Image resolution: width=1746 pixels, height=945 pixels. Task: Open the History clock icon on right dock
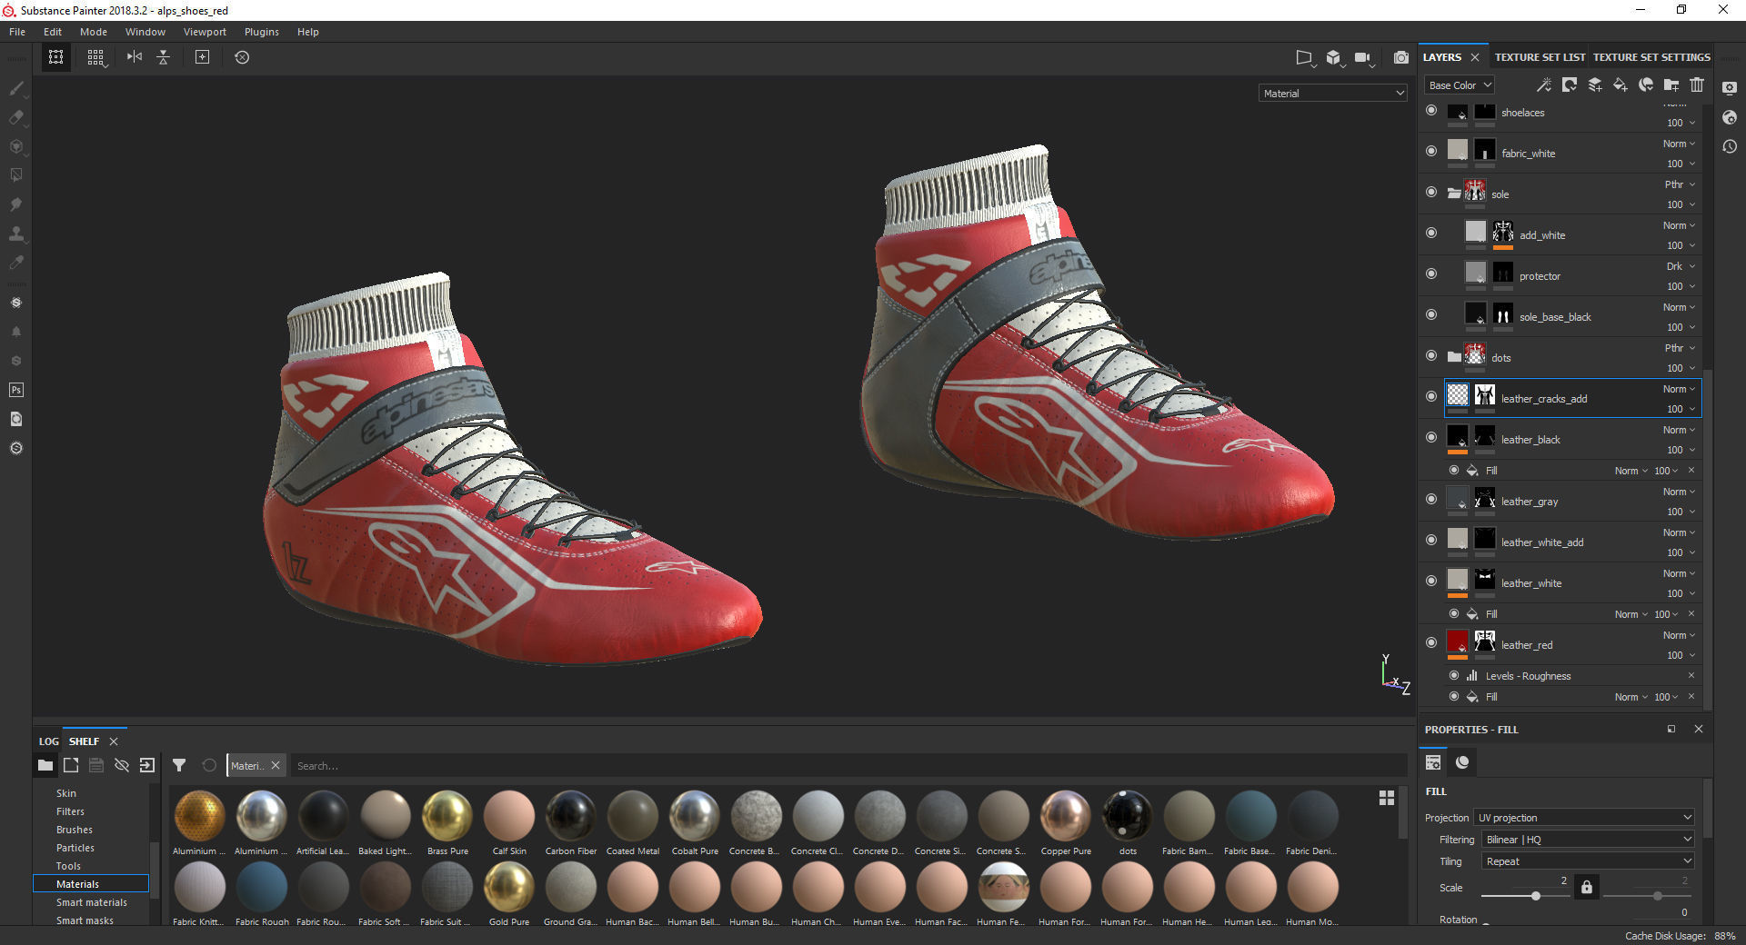[1730, 146]
